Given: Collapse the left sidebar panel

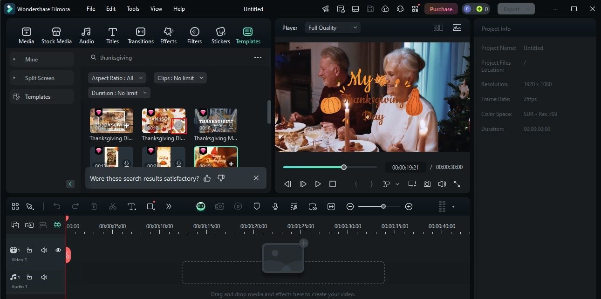Looking at the screenshot, I should (70, 184).
